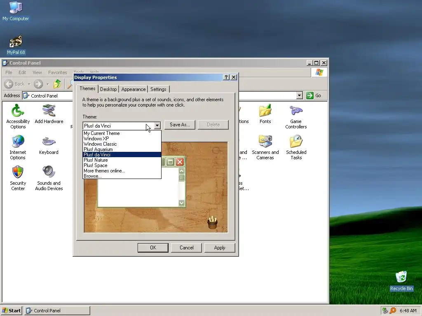Viewport: 422px width, 316px height.
Task: Open the Forward button history dropdown arrow
Action: 48,84
